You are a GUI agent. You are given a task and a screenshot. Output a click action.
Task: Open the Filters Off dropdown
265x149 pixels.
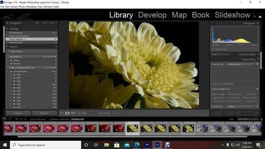[x=248, y=119]
